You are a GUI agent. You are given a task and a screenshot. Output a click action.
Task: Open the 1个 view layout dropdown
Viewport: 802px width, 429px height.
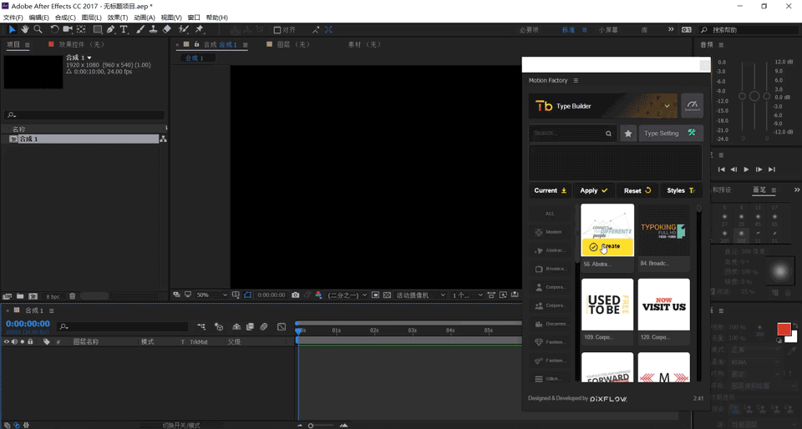pos(468,295)
